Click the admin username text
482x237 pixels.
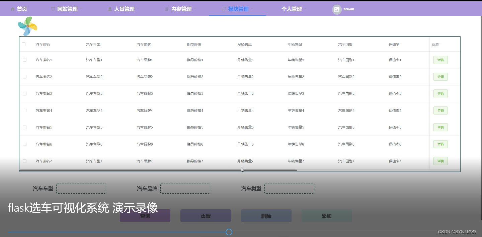coord(348,9)
